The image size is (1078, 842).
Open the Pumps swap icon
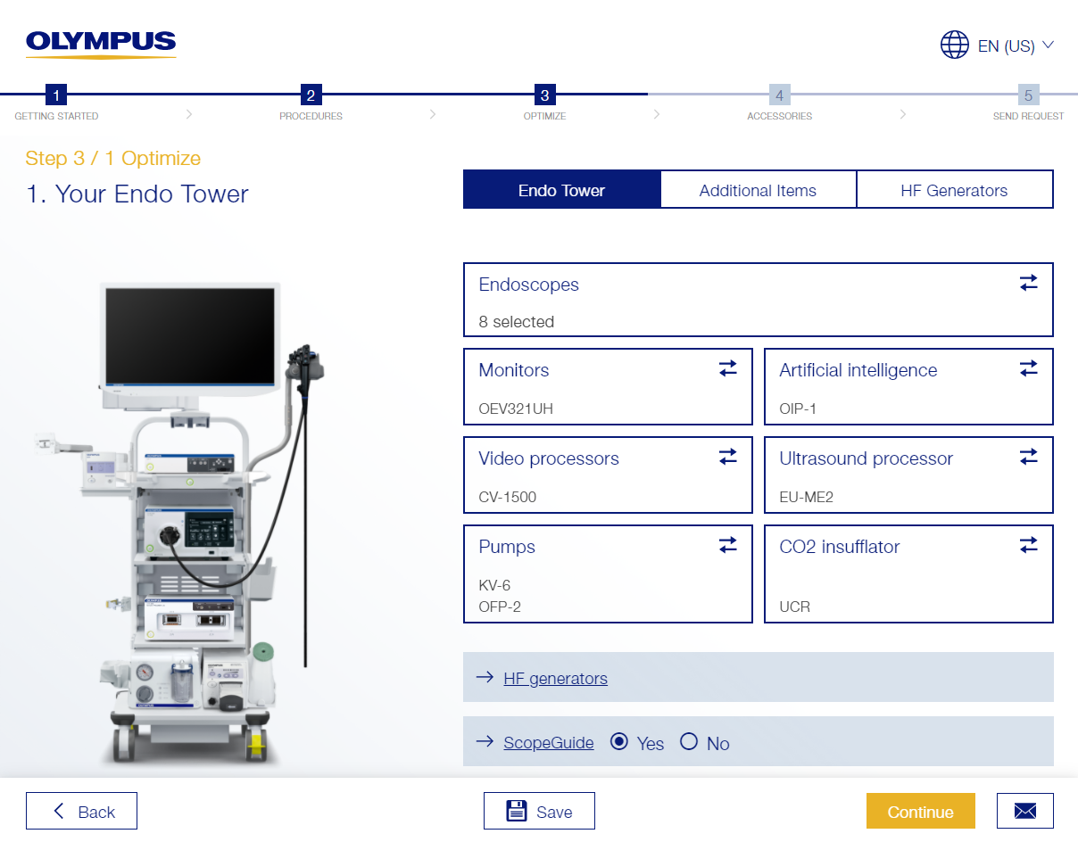click(727, 544)
